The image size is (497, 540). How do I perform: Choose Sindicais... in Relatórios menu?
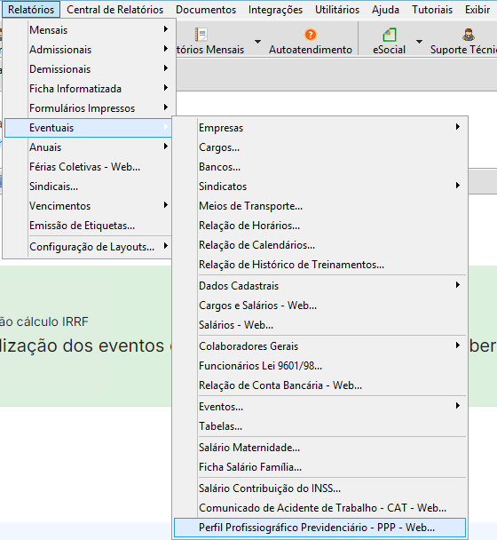tap(88, 187)
